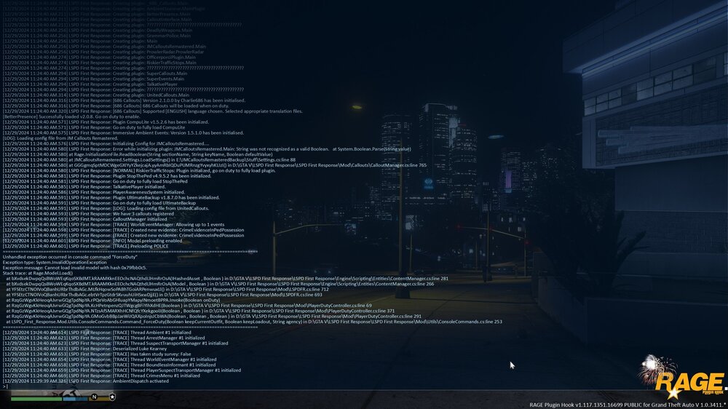Click the 'Exception type: System.InvalidOperationException' line
The width and height of the screenshot is (728, 409).
click(x=55, y=262)
